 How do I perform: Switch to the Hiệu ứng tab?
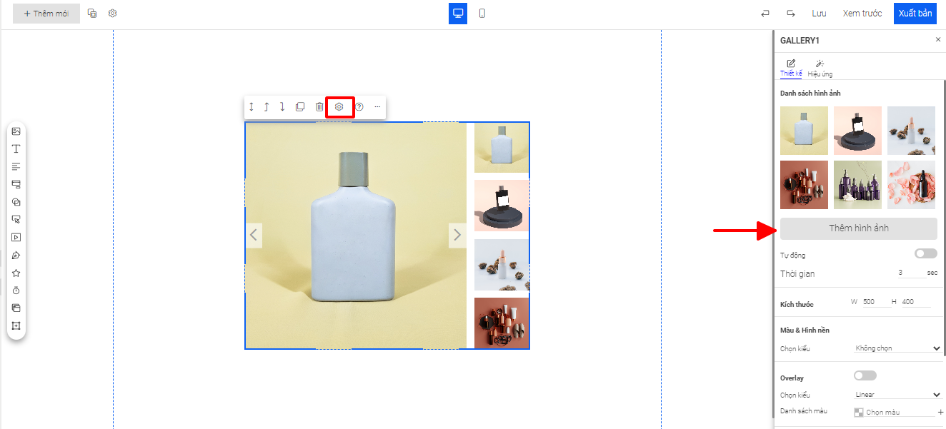pos(820,69)
